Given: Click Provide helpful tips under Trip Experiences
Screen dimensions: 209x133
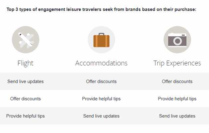Looking at the screenshot, I should 177,99.
